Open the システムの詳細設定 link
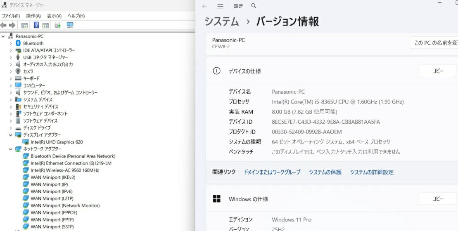 (372, 172)
